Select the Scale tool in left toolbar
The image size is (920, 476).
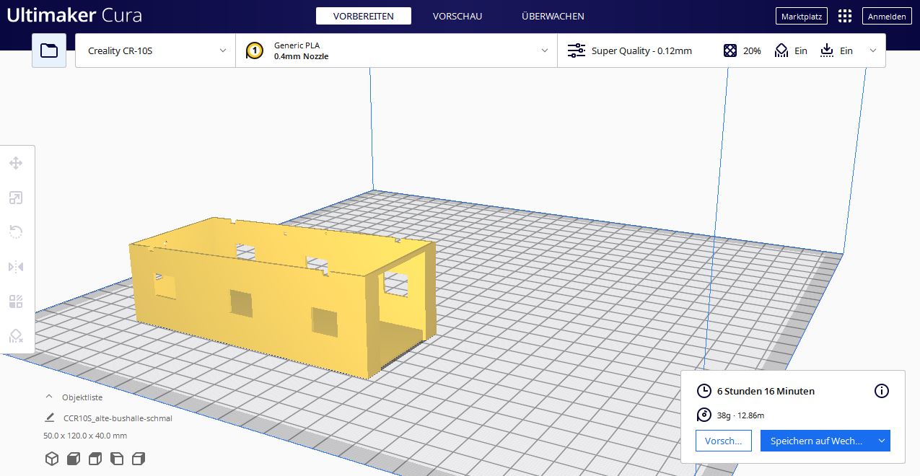pos(16,198)
